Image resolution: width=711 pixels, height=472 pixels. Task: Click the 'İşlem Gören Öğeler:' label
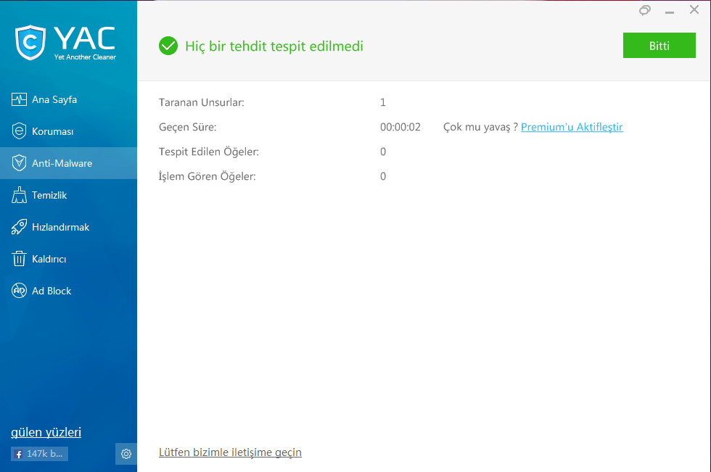207,176
